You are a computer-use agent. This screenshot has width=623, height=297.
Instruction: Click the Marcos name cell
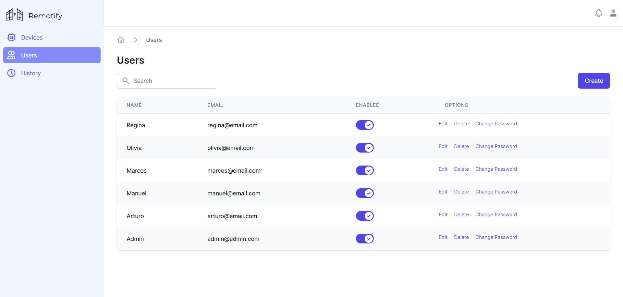pyautogui.click(x=137, y=171)
